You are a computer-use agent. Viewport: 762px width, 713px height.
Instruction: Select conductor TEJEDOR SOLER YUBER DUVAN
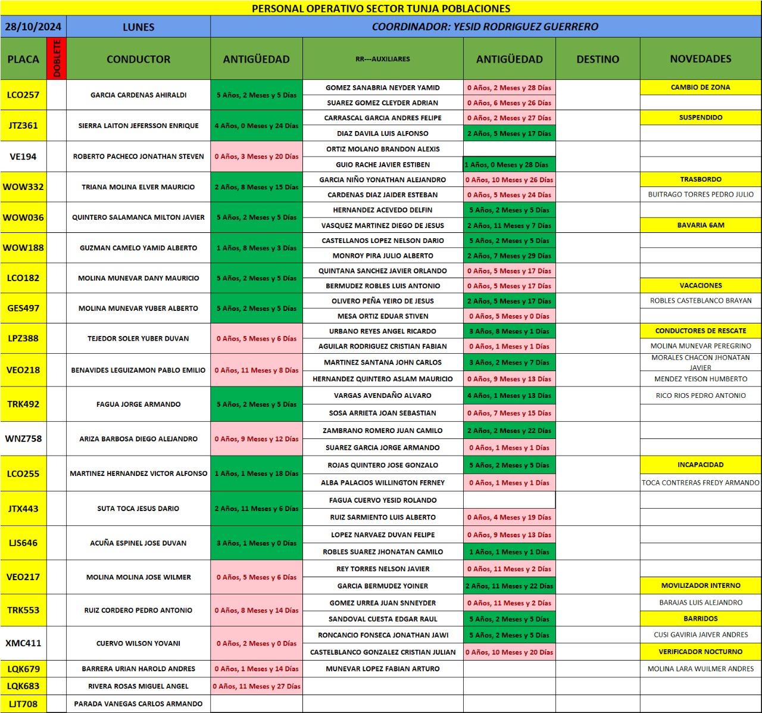point(139,338)
